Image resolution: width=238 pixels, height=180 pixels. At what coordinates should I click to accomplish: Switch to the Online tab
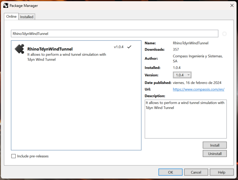(x=11, y=16)
